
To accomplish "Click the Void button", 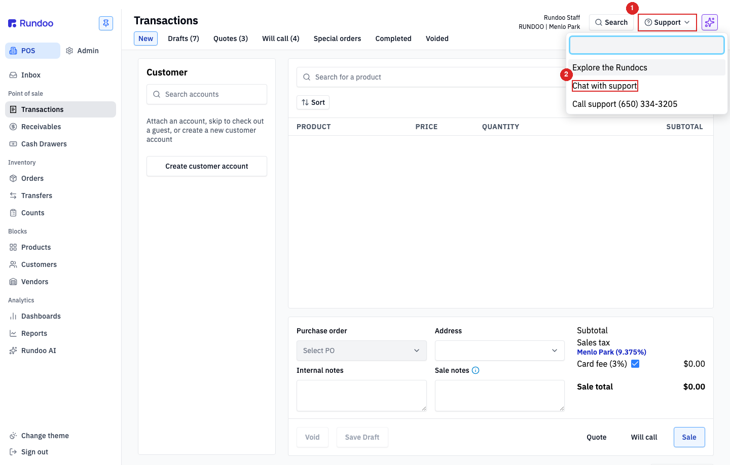I will pos(312,437).
